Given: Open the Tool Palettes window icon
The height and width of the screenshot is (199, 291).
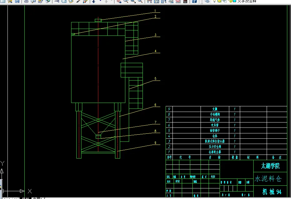Looking at the screenshot, I should click(164, 1).
